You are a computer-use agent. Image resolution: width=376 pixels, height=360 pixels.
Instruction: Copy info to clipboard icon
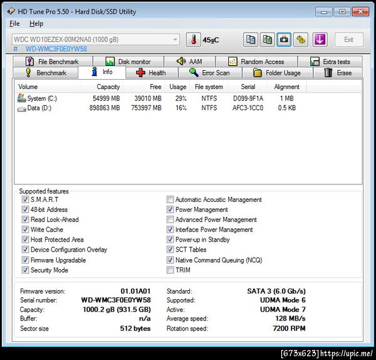(x=251, y=40)
